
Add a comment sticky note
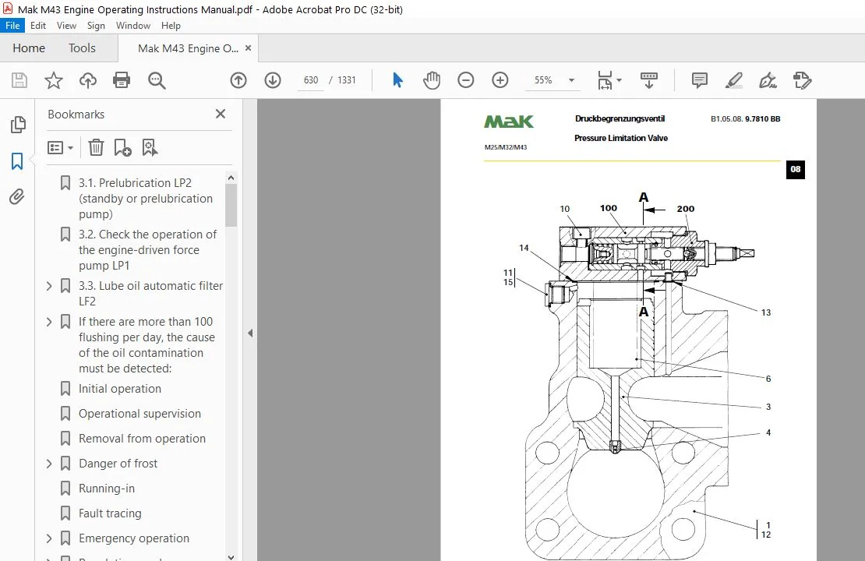pyautogui.click(x=700, y=80)
